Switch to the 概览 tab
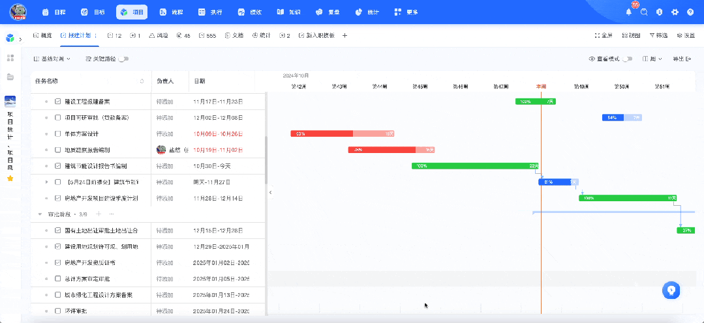The height and width of the screenshot is (323, 704). click(42, 35)
